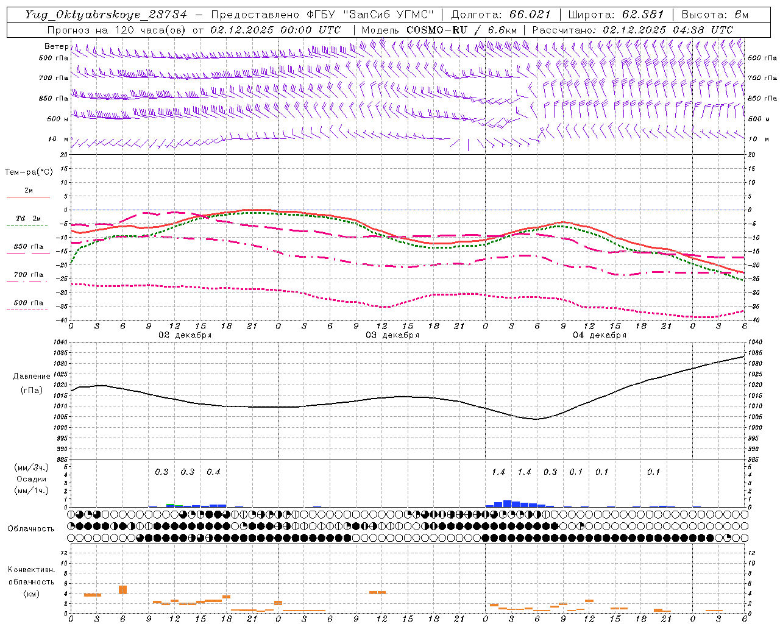The height and width of the screenshot is (624, 780).
Task: Click the computed time Рассчитано: 02.12.2025 04:38 UTC
Action: [x=633, y=30]
